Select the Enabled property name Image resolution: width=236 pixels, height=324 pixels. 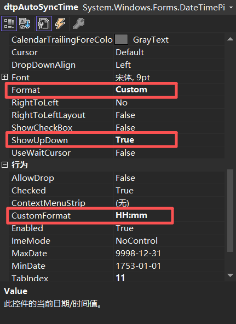[x=27, y=228]
